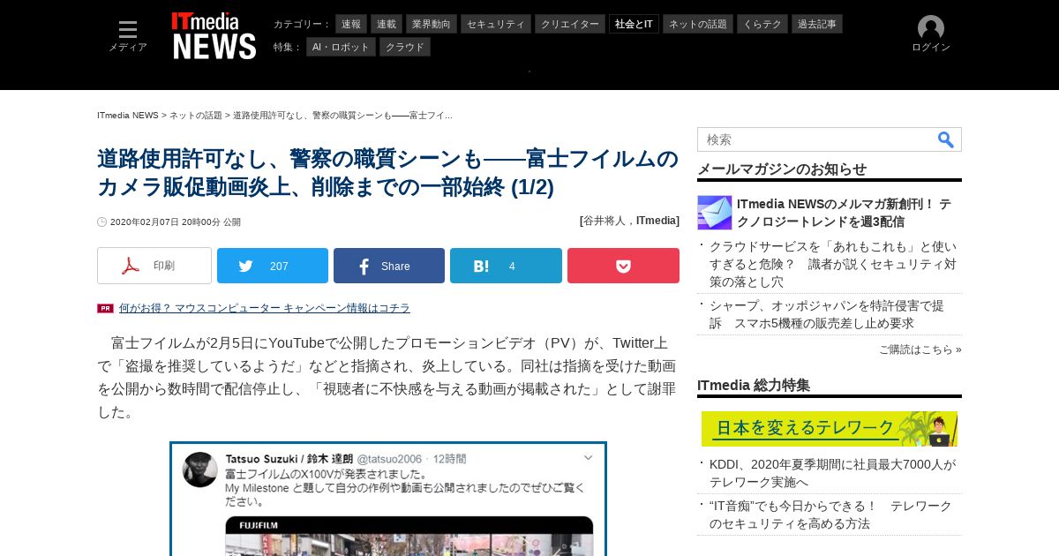Open ITmedia NEWS breadcrumb link
1059x556 pixels.
click(128, 116)
